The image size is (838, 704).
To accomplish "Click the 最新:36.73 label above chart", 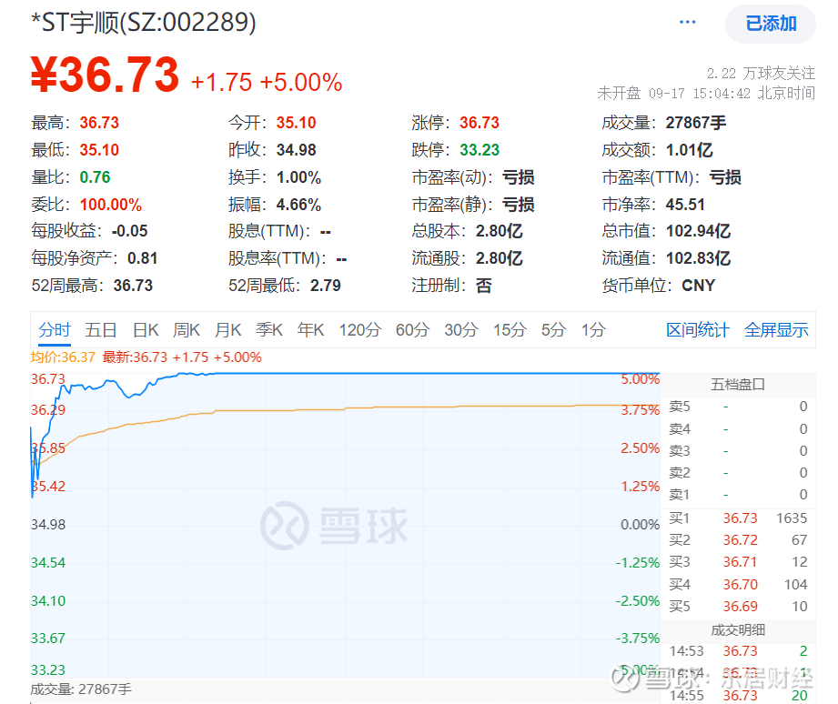I will [135, 357].
